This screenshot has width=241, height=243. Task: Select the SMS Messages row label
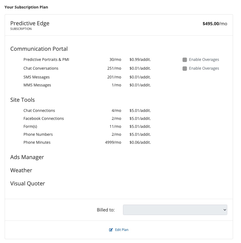37,77
